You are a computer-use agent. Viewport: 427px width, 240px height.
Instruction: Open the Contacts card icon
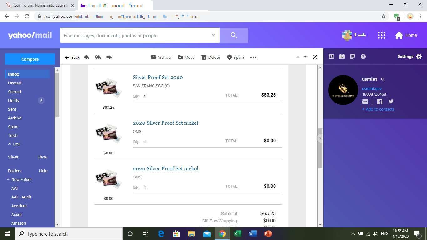click(331, 57)
